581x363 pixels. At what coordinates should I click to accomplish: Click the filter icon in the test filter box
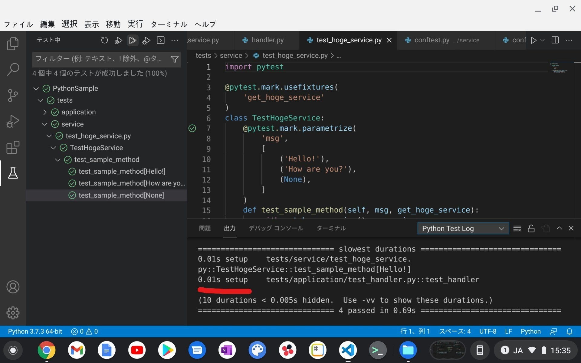(175, 59)
